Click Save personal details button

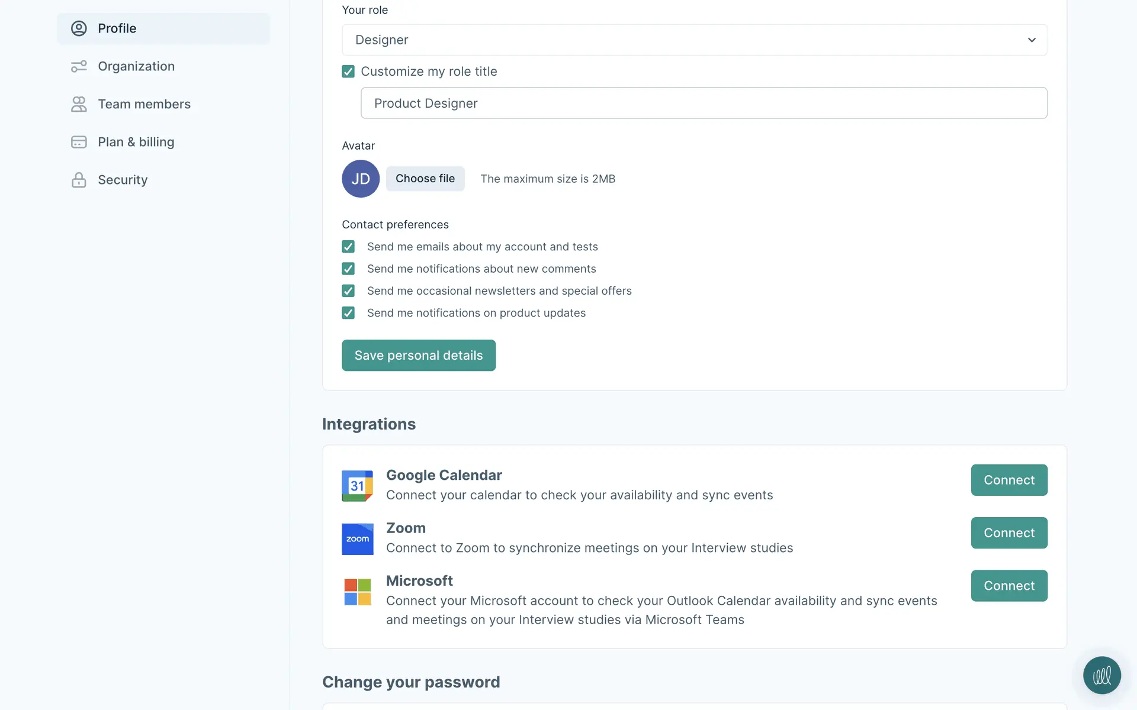(418, 355)
